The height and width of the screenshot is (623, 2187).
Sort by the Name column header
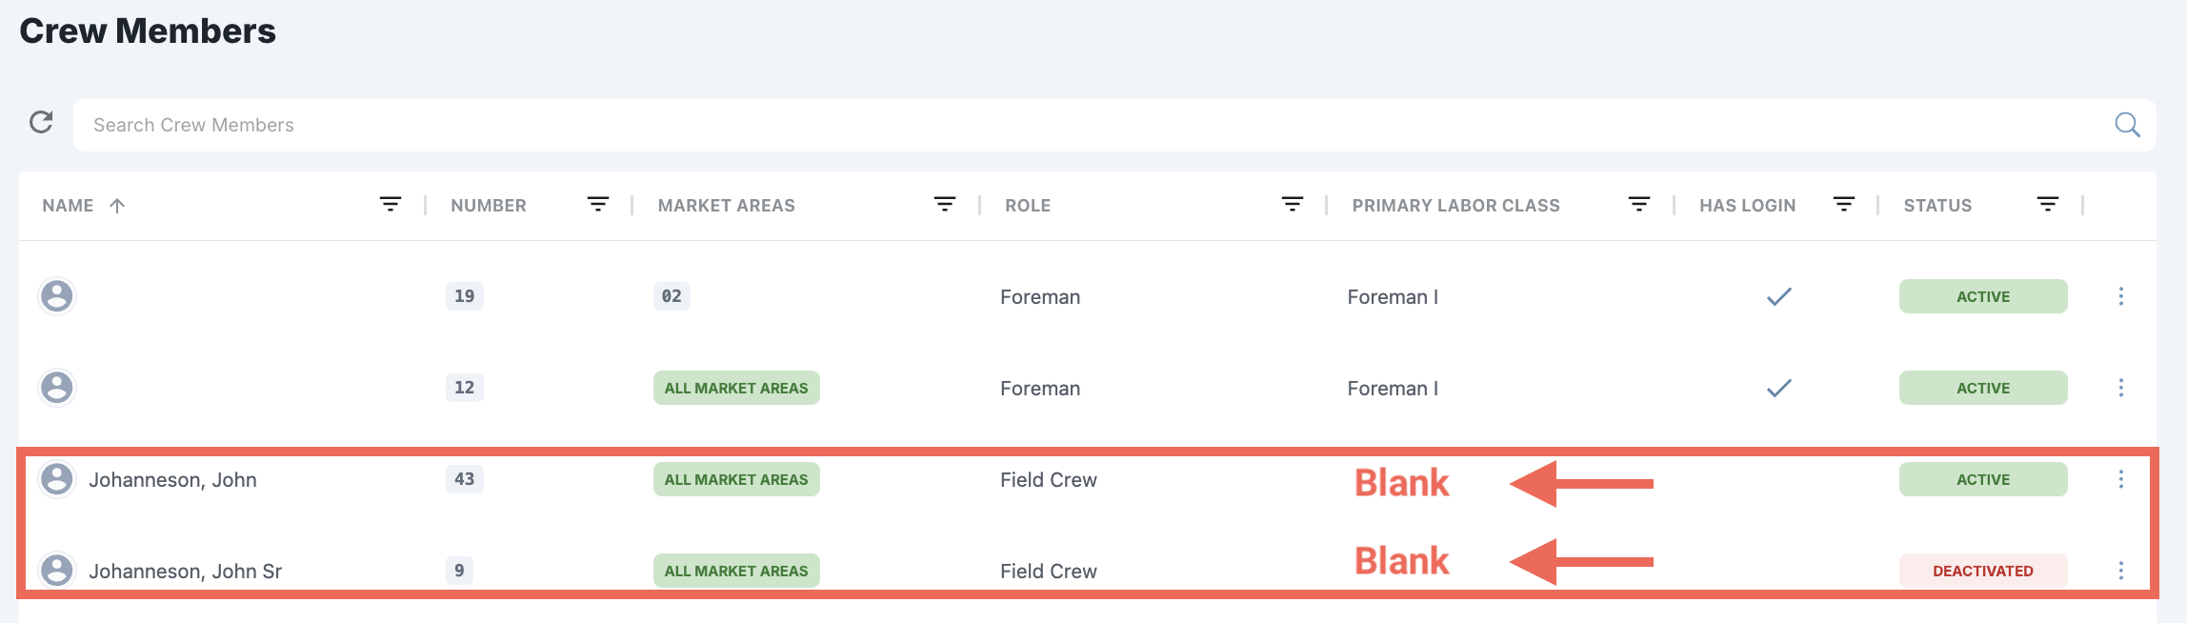[68, 205]
